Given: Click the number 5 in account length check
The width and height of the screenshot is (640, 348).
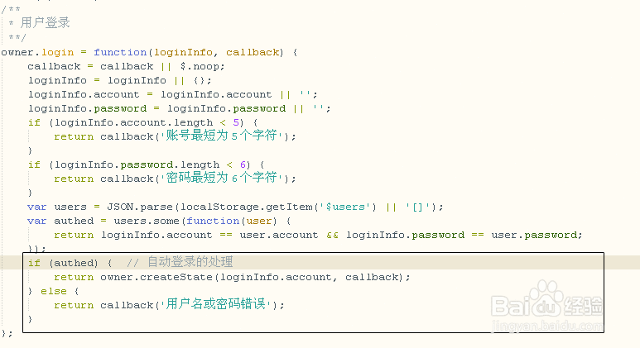Looking at the screenshot, I should pyautogui.click(x=236, y=122).
